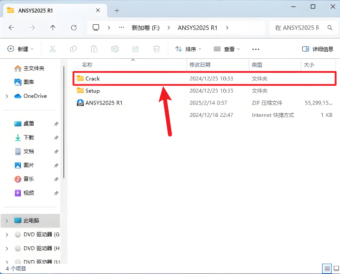Select the Setup folder

[204, 91]
